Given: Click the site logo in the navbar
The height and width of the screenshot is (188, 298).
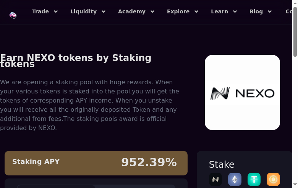Looking at the screenshot, I should pos(13,15).
